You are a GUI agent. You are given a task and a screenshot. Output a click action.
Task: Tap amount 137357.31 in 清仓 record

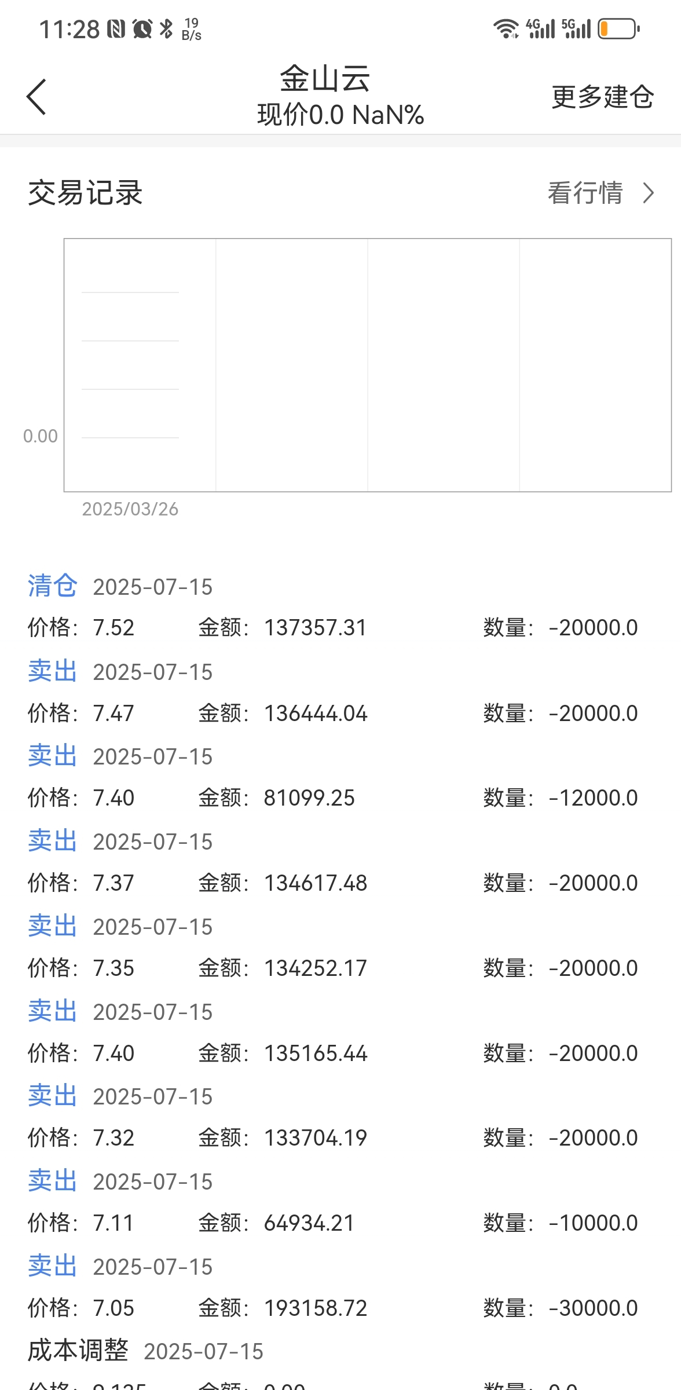316,628
